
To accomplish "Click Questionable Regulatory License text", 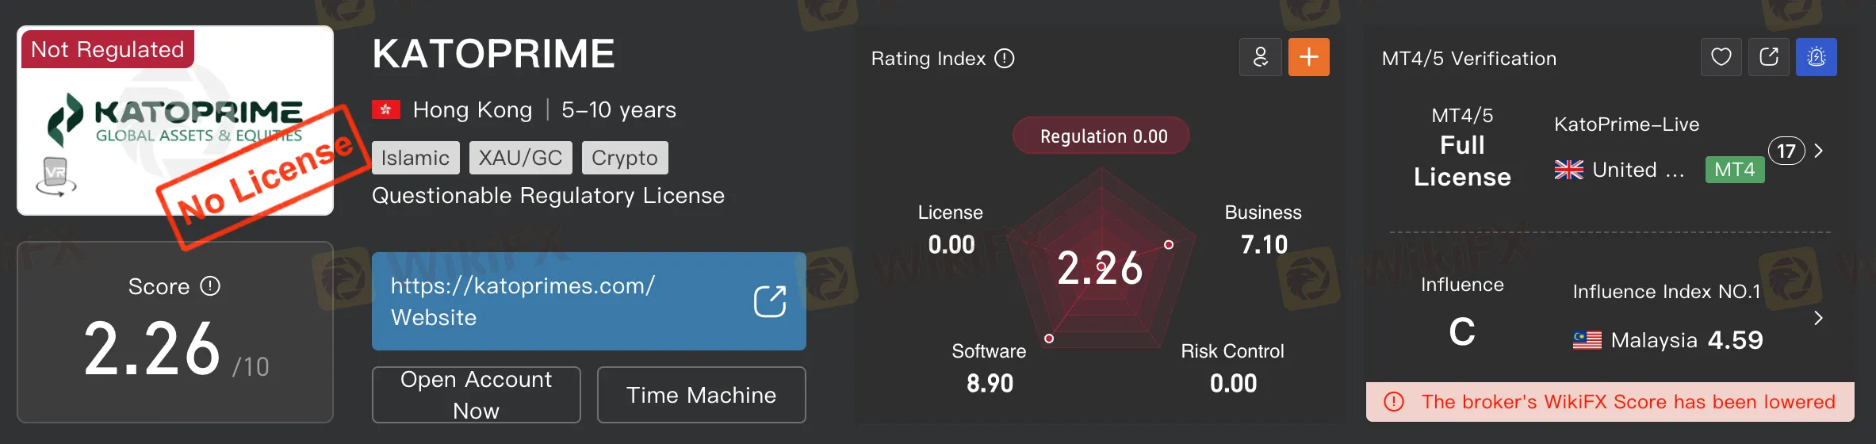I will (x=549, y=196).
